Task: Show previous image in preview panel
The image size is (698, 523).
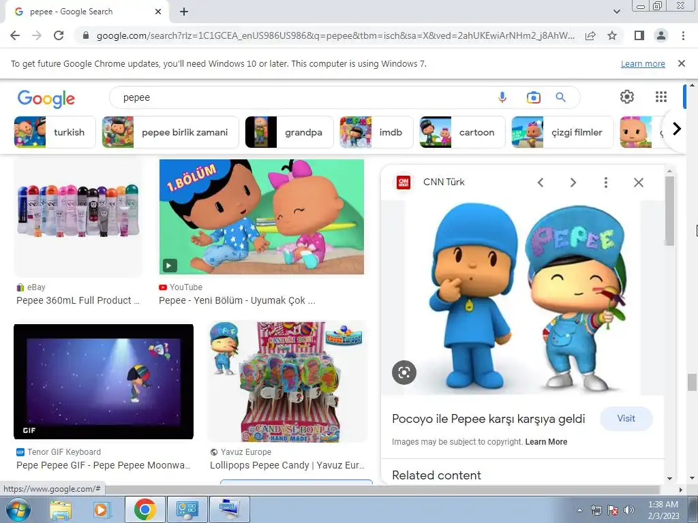Action: 541,183
